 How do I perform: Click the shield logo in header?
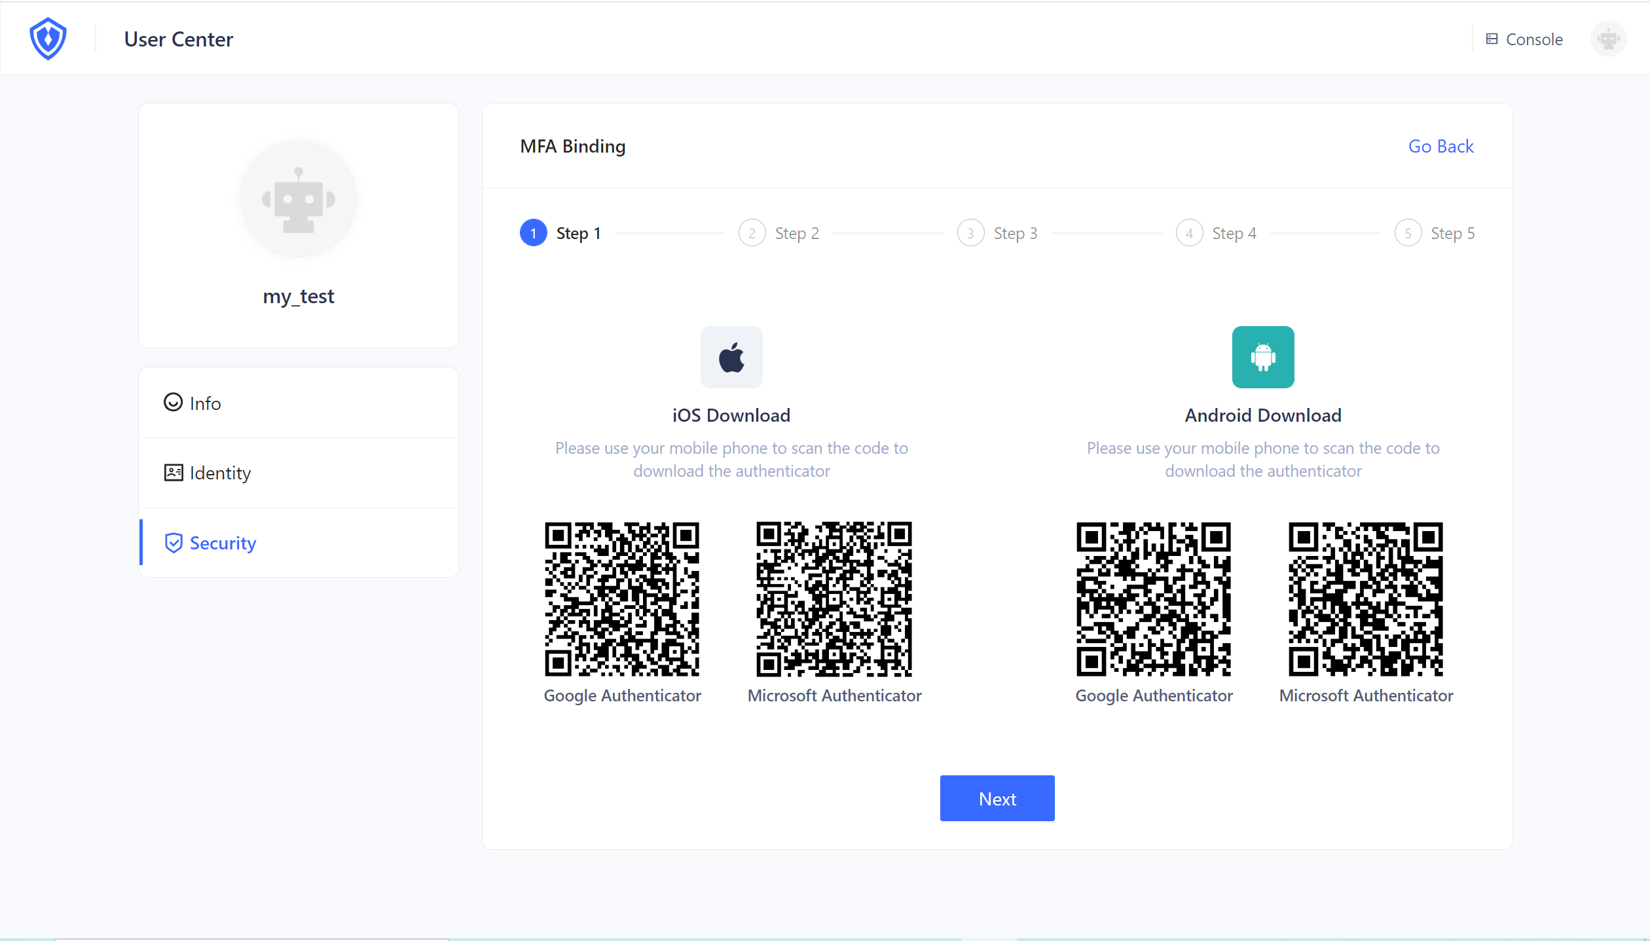click(x=48, y=39)
